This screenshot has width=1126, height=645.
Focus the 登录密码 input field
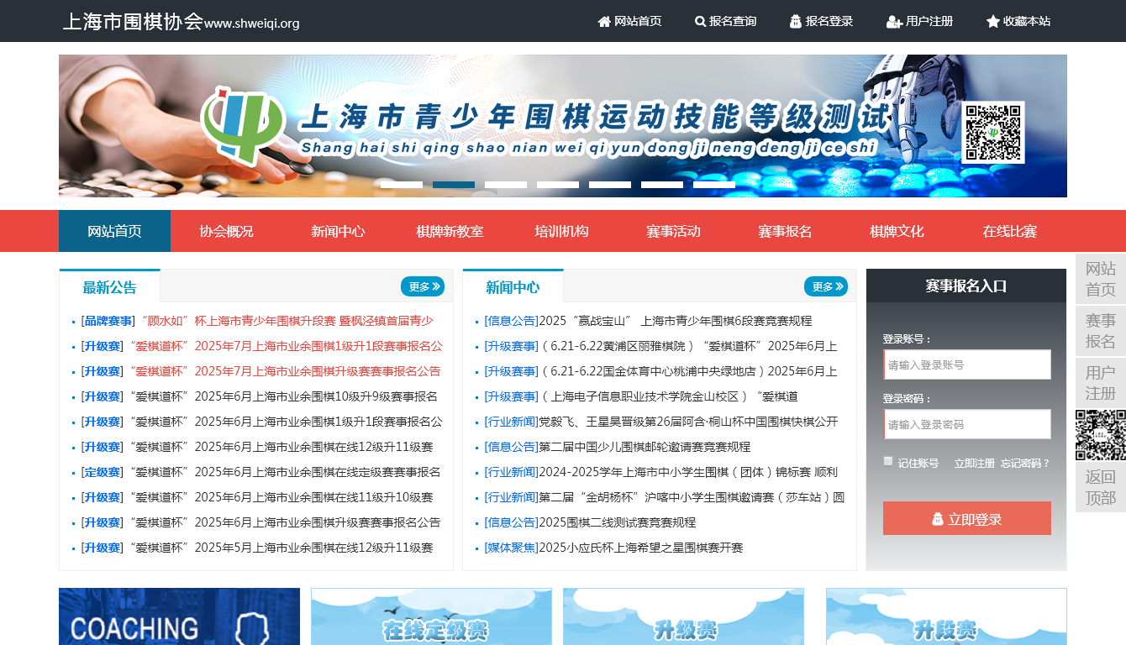click(x=967, y=424)
